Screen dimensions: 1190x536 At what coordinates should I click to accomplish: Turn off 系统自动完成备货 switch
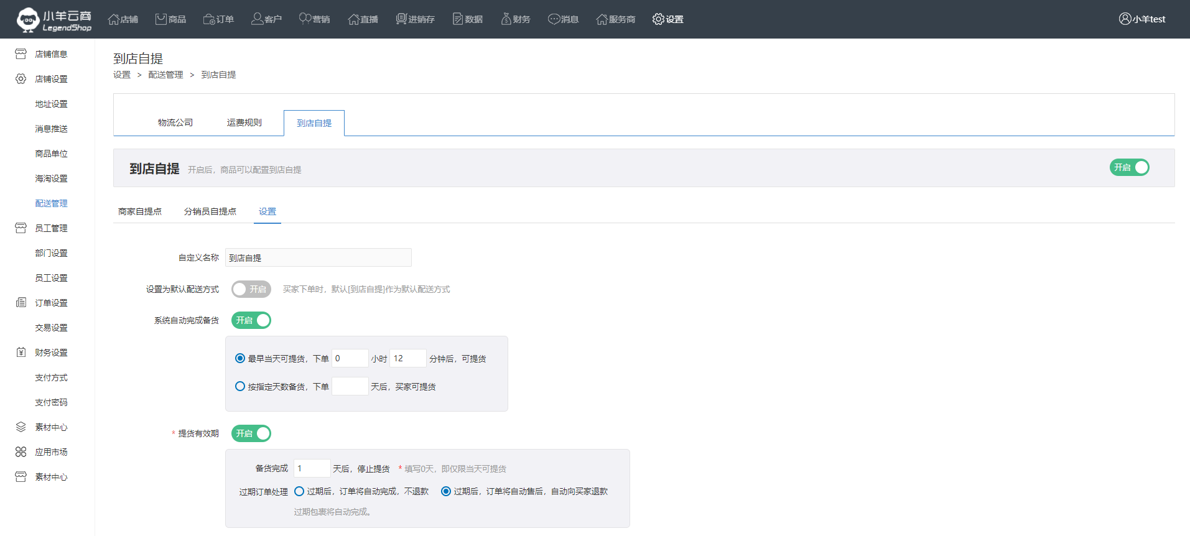(251, 320)
